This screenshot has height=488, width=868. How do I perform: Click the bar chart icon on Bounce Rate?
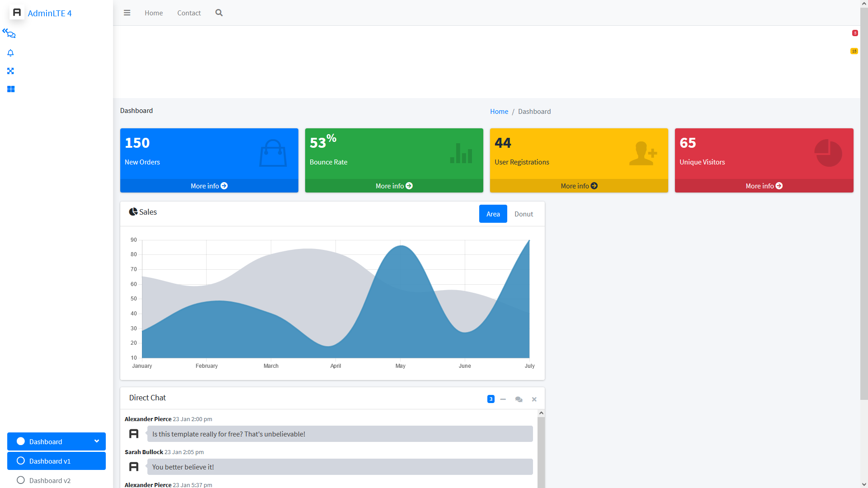coord(461,153)
